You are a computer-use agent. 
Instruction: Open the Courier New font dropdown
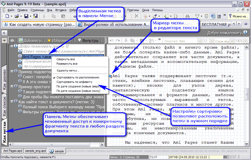(200, 41)
